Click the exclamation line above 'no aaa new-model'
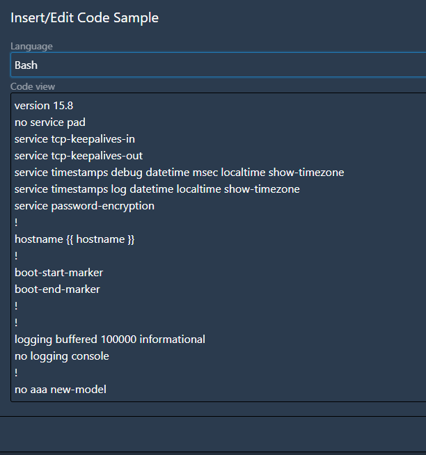Screen dimensions: 426x455 (x=16, y=373)
